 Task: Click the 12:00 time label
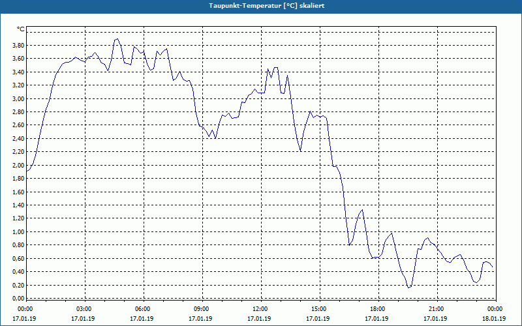[260, 309]
